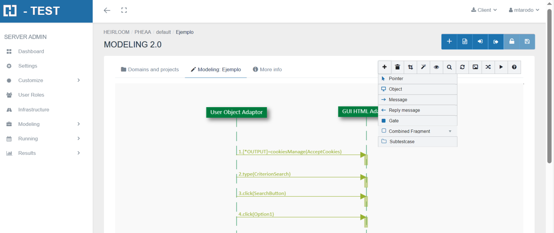Screen dimensions: 554x233
Task: Click the page vertical scrollbar
Action: coord(549,85)
